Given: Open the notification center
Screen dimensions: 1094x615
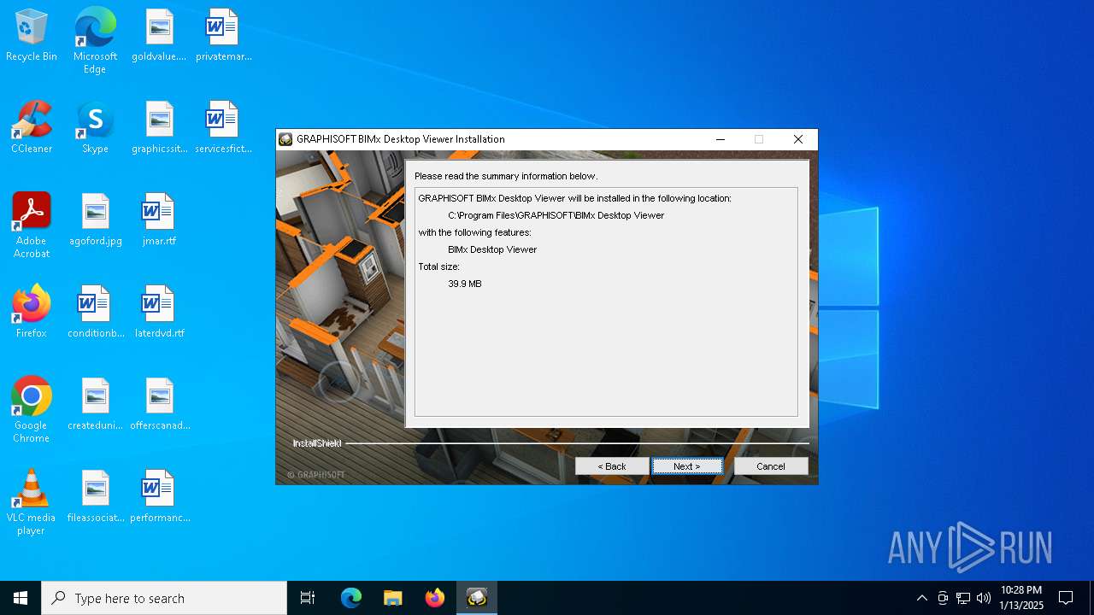Looking at the screenshot, I should coord(1066,599).
